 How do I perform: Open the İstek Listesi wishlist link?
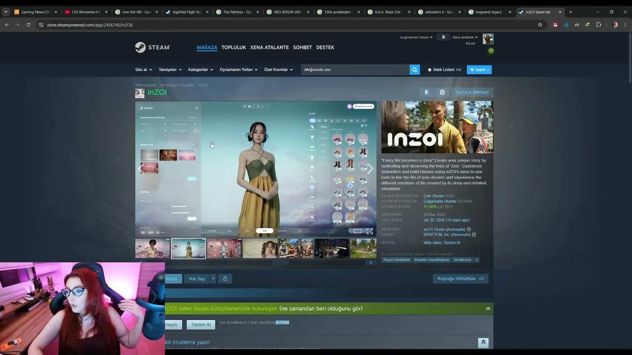tap(444, 70)
